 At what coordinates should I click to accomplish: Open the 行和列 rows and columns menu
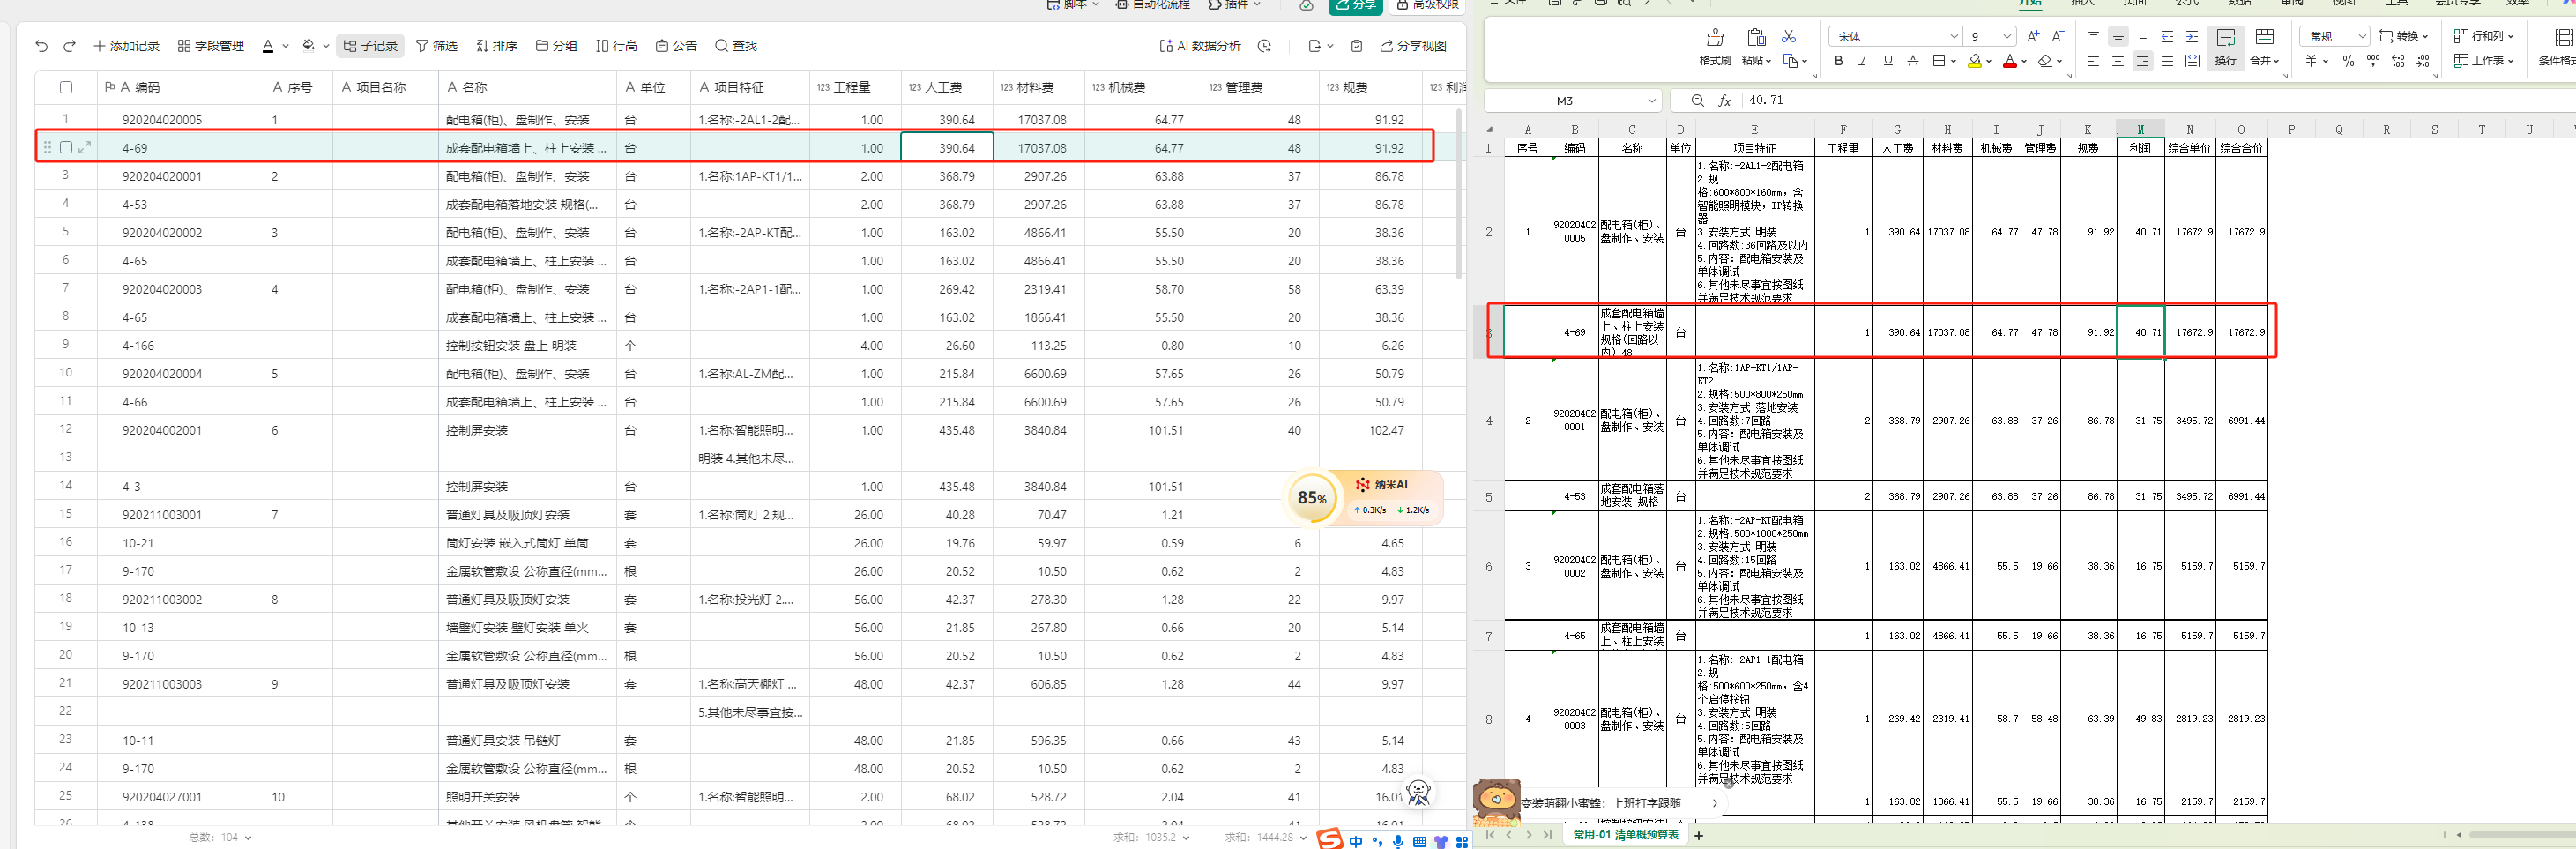click(x=2482, y=36)
